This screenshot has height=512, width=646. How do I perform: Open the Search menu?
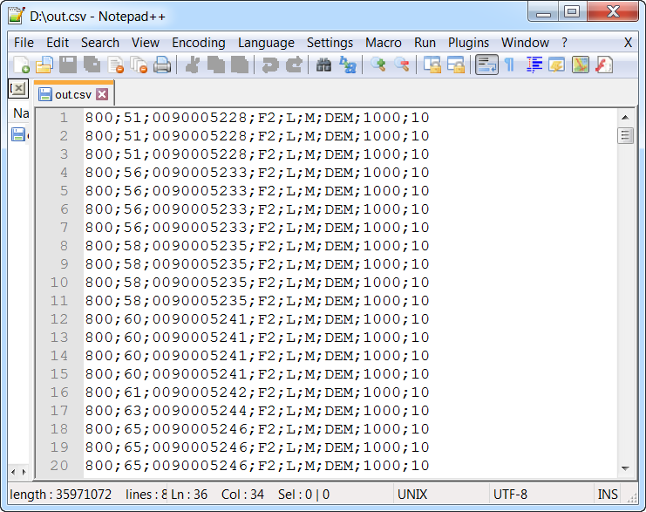click(100, 43)
